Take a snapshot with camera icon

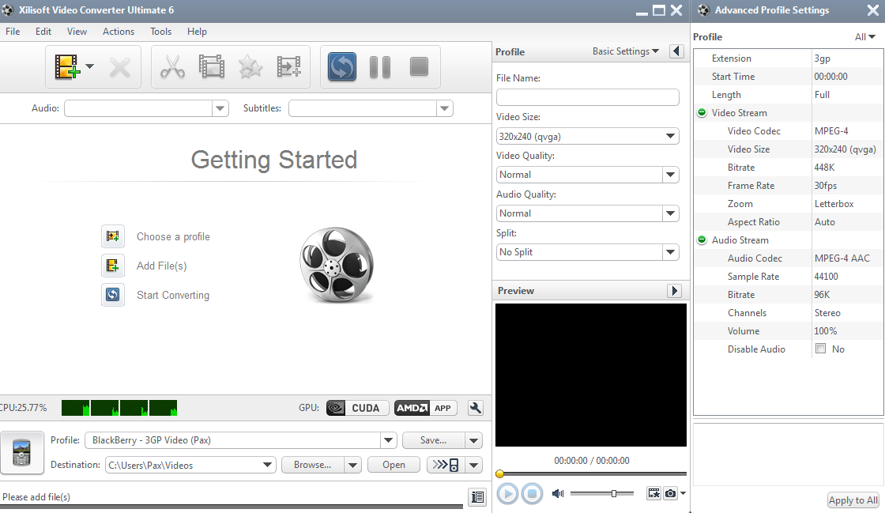[670, 494]
